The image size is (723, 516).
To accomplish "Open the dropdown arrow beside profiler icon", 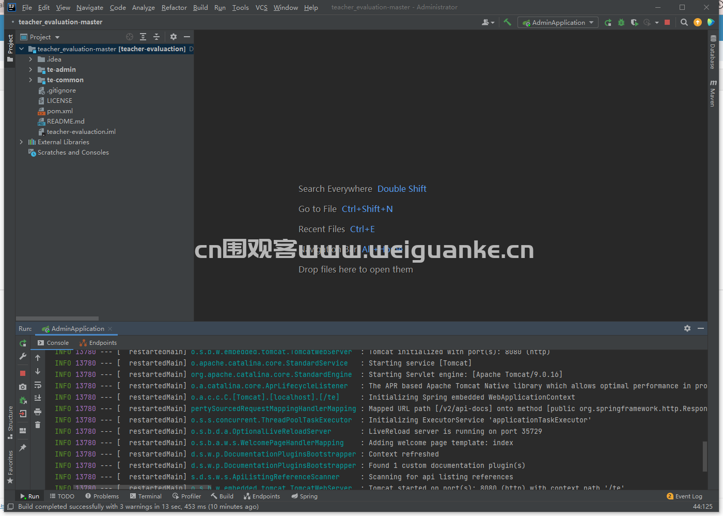I will tap(657, 23).
